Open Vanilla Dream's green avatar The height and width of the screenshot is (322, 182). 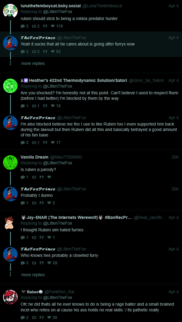coord(10,163)
